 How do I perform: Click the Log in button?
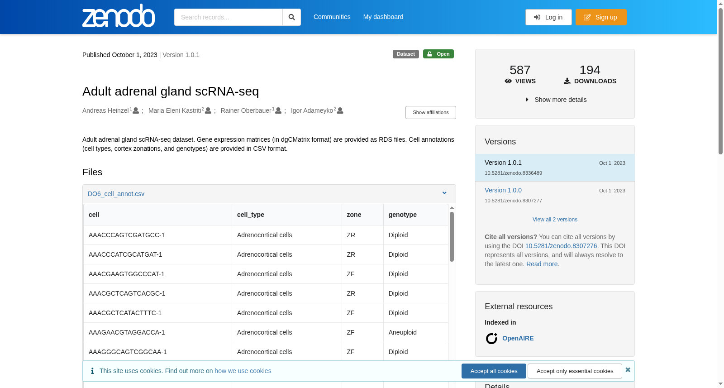click(x=548, y=17)
